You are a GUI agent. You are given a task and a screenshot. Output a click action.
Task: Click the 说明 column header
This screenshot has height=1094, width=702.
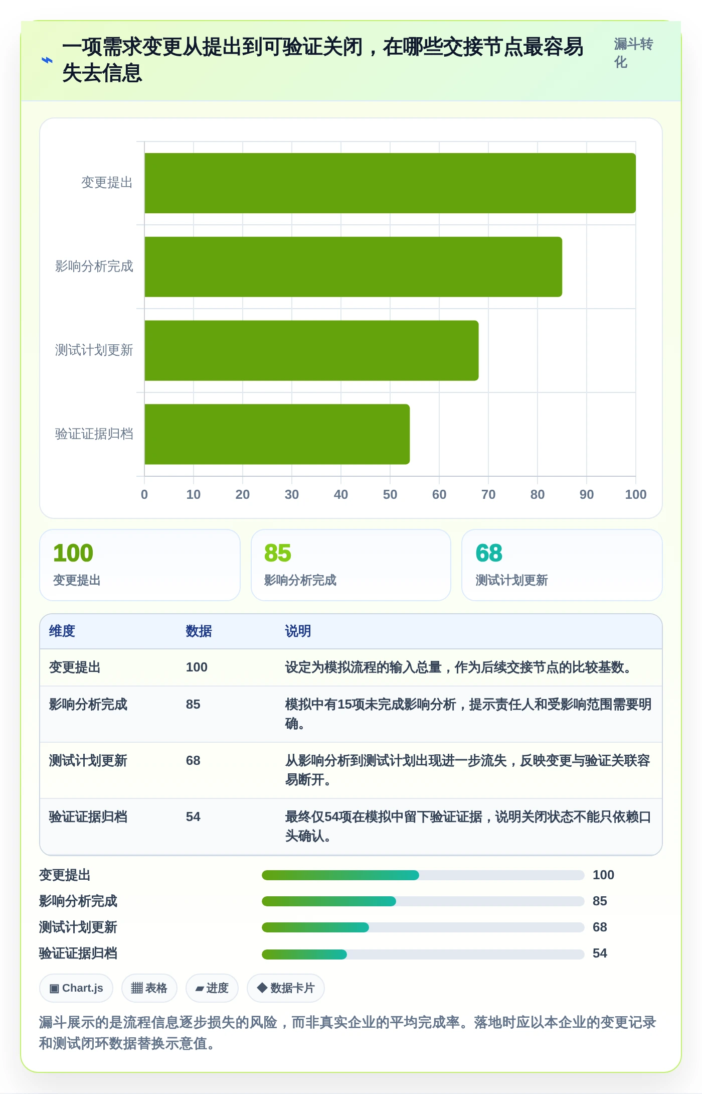298,631
